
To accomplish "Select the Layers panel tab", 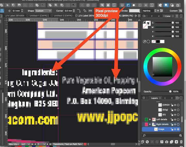I will 154,98.
